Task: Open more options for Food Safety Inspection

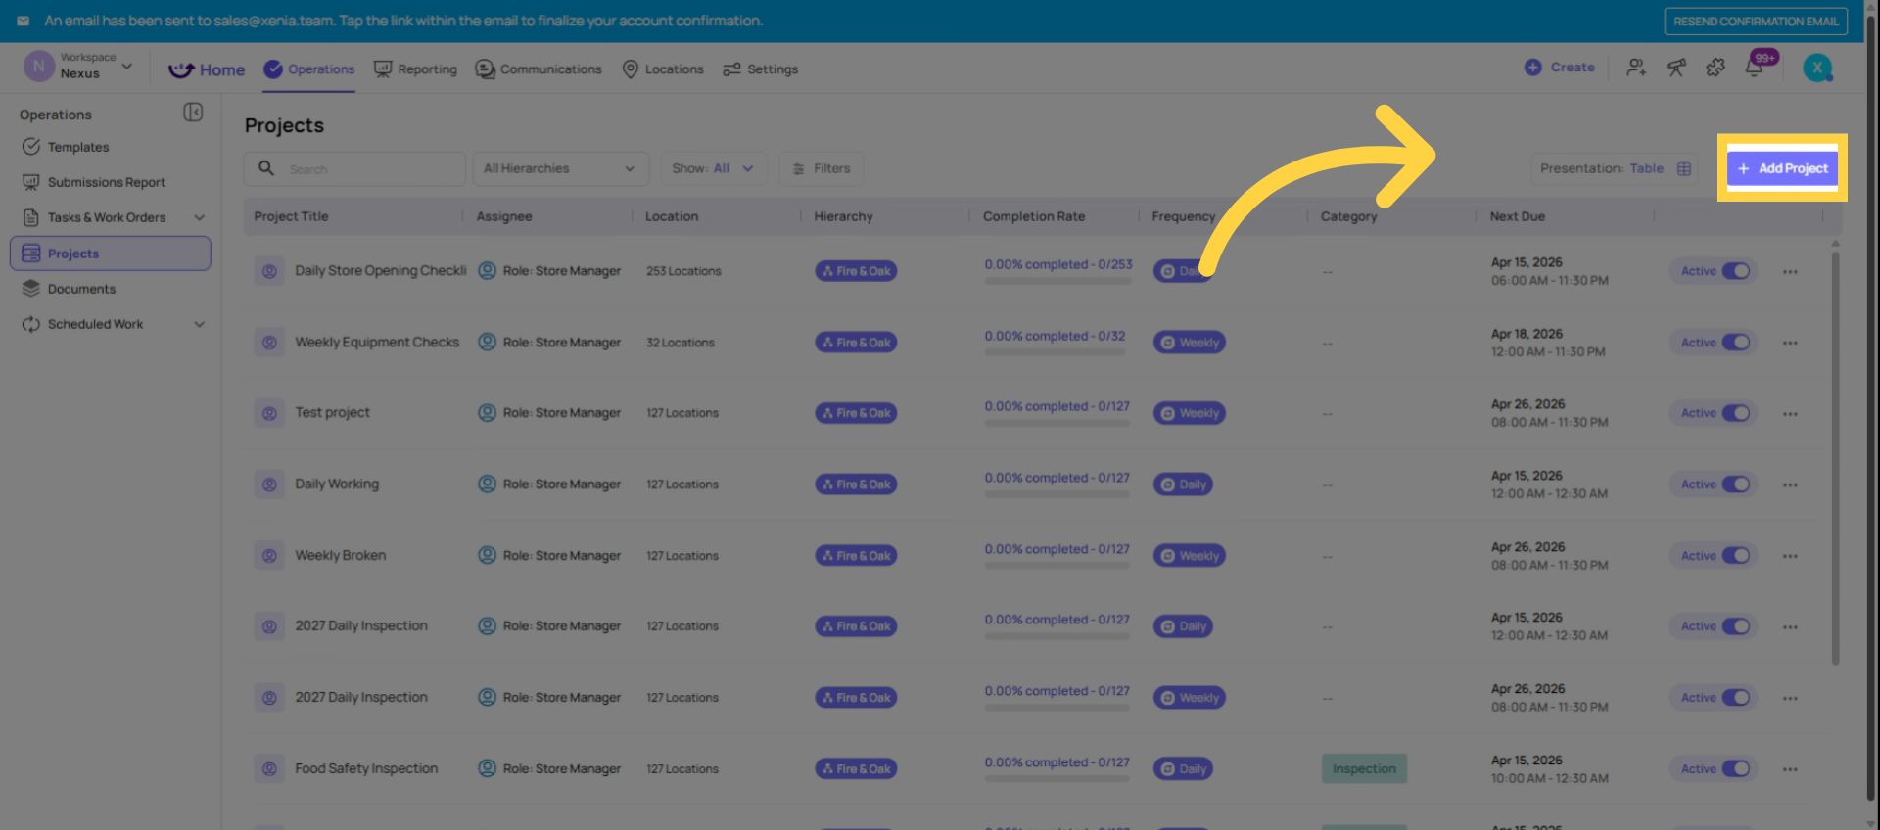Action: click(1790, 769)
